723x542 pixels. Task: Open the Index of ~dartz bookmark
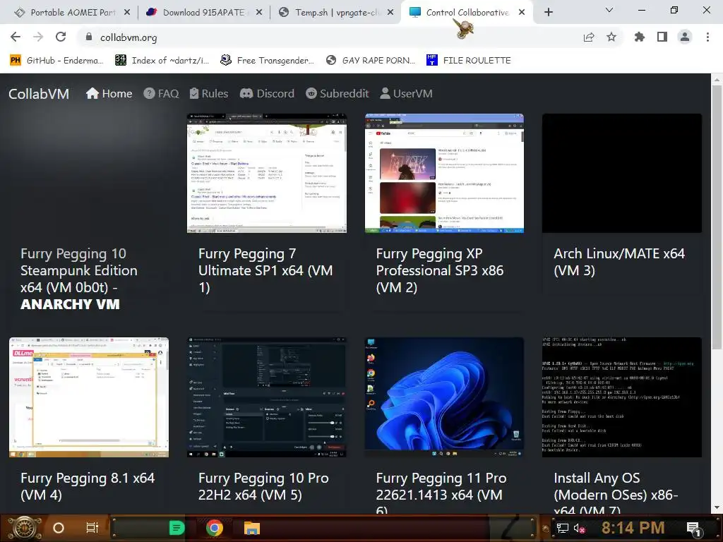coord(162,61)
